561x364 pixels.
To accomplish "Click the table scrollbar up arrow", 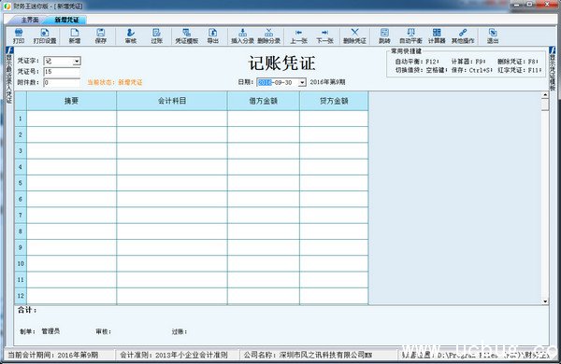I will (545, 95).
